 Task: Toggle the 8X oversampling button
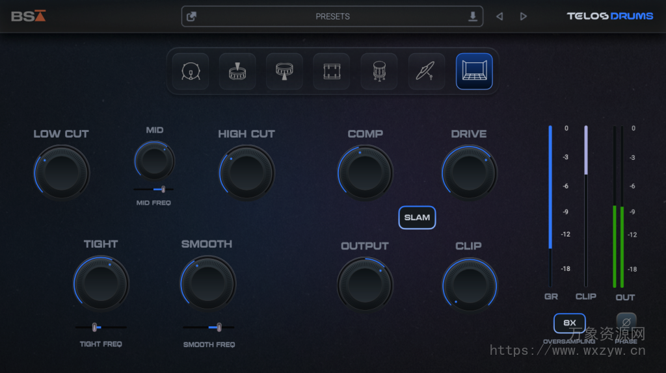pyautogui.click(x=570, y=323)
